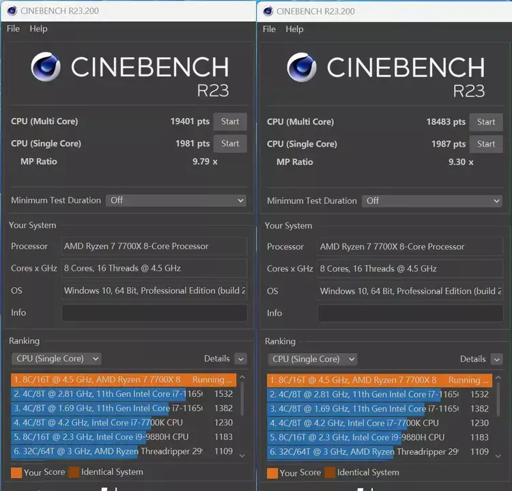Screen dimensions: 512x491
Task: Select i7-1165 at 2.81 GHz row, right window
Action: point(380,395)
